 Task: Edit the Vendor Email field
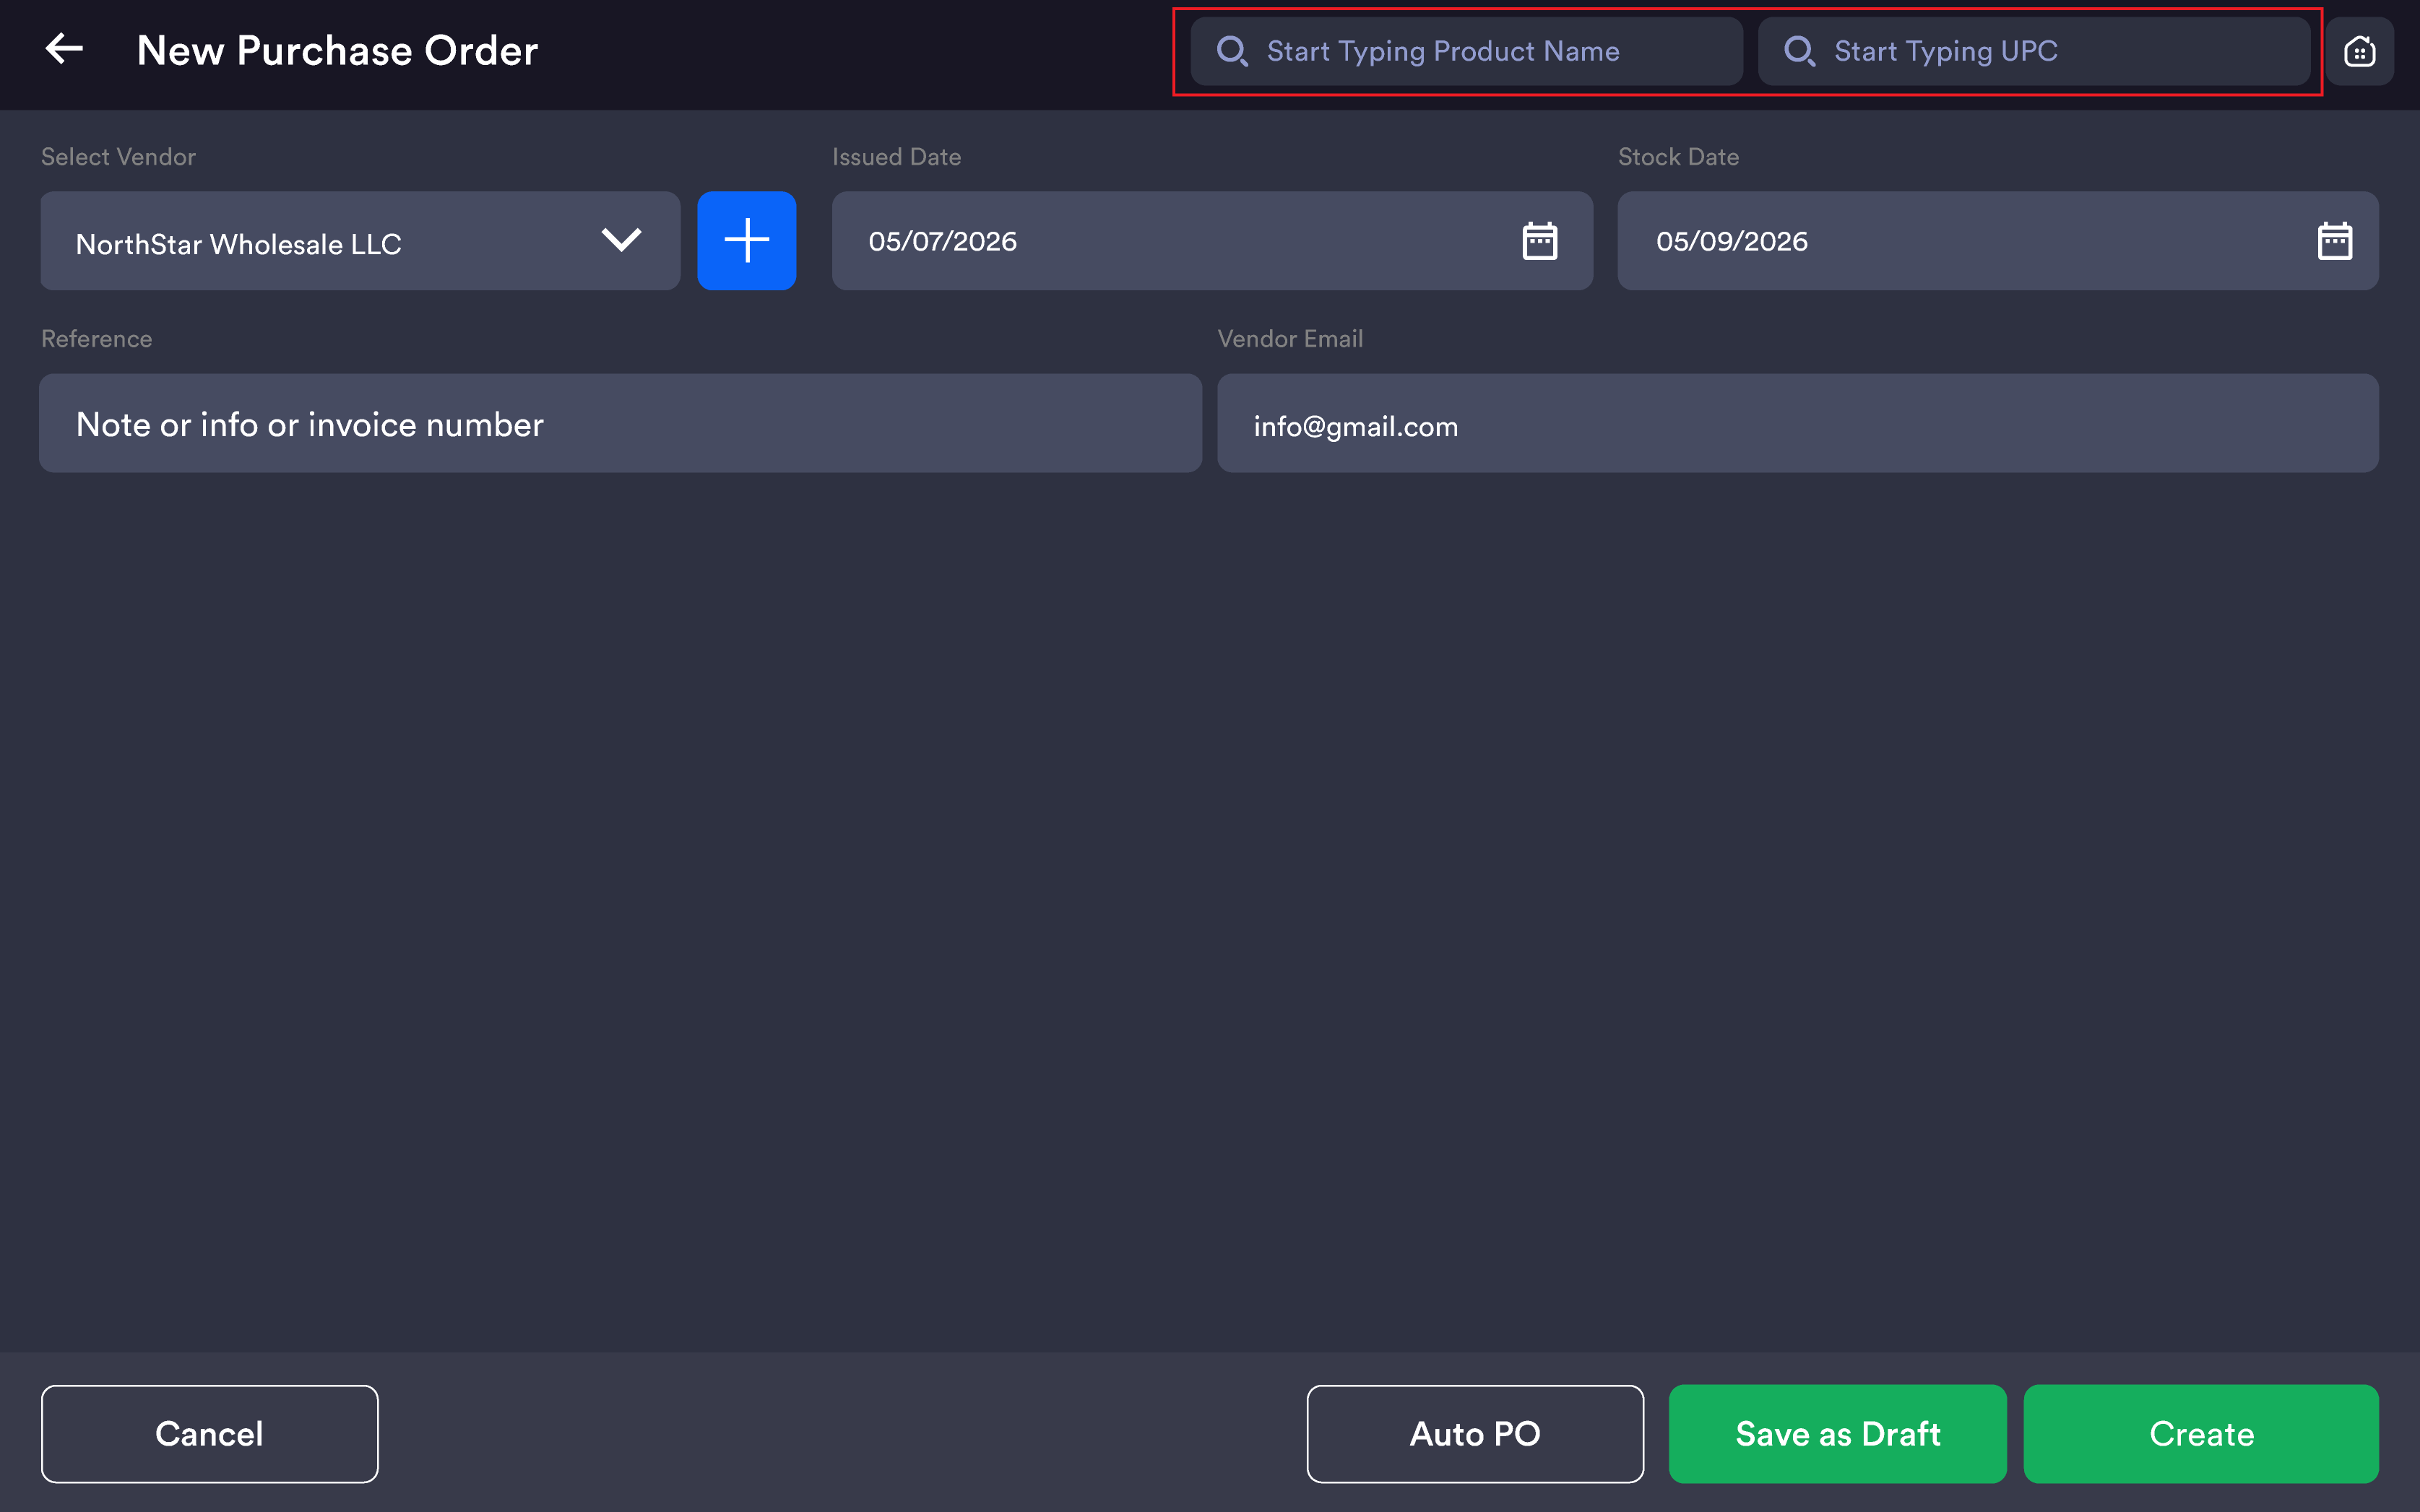click(1798, 424)
